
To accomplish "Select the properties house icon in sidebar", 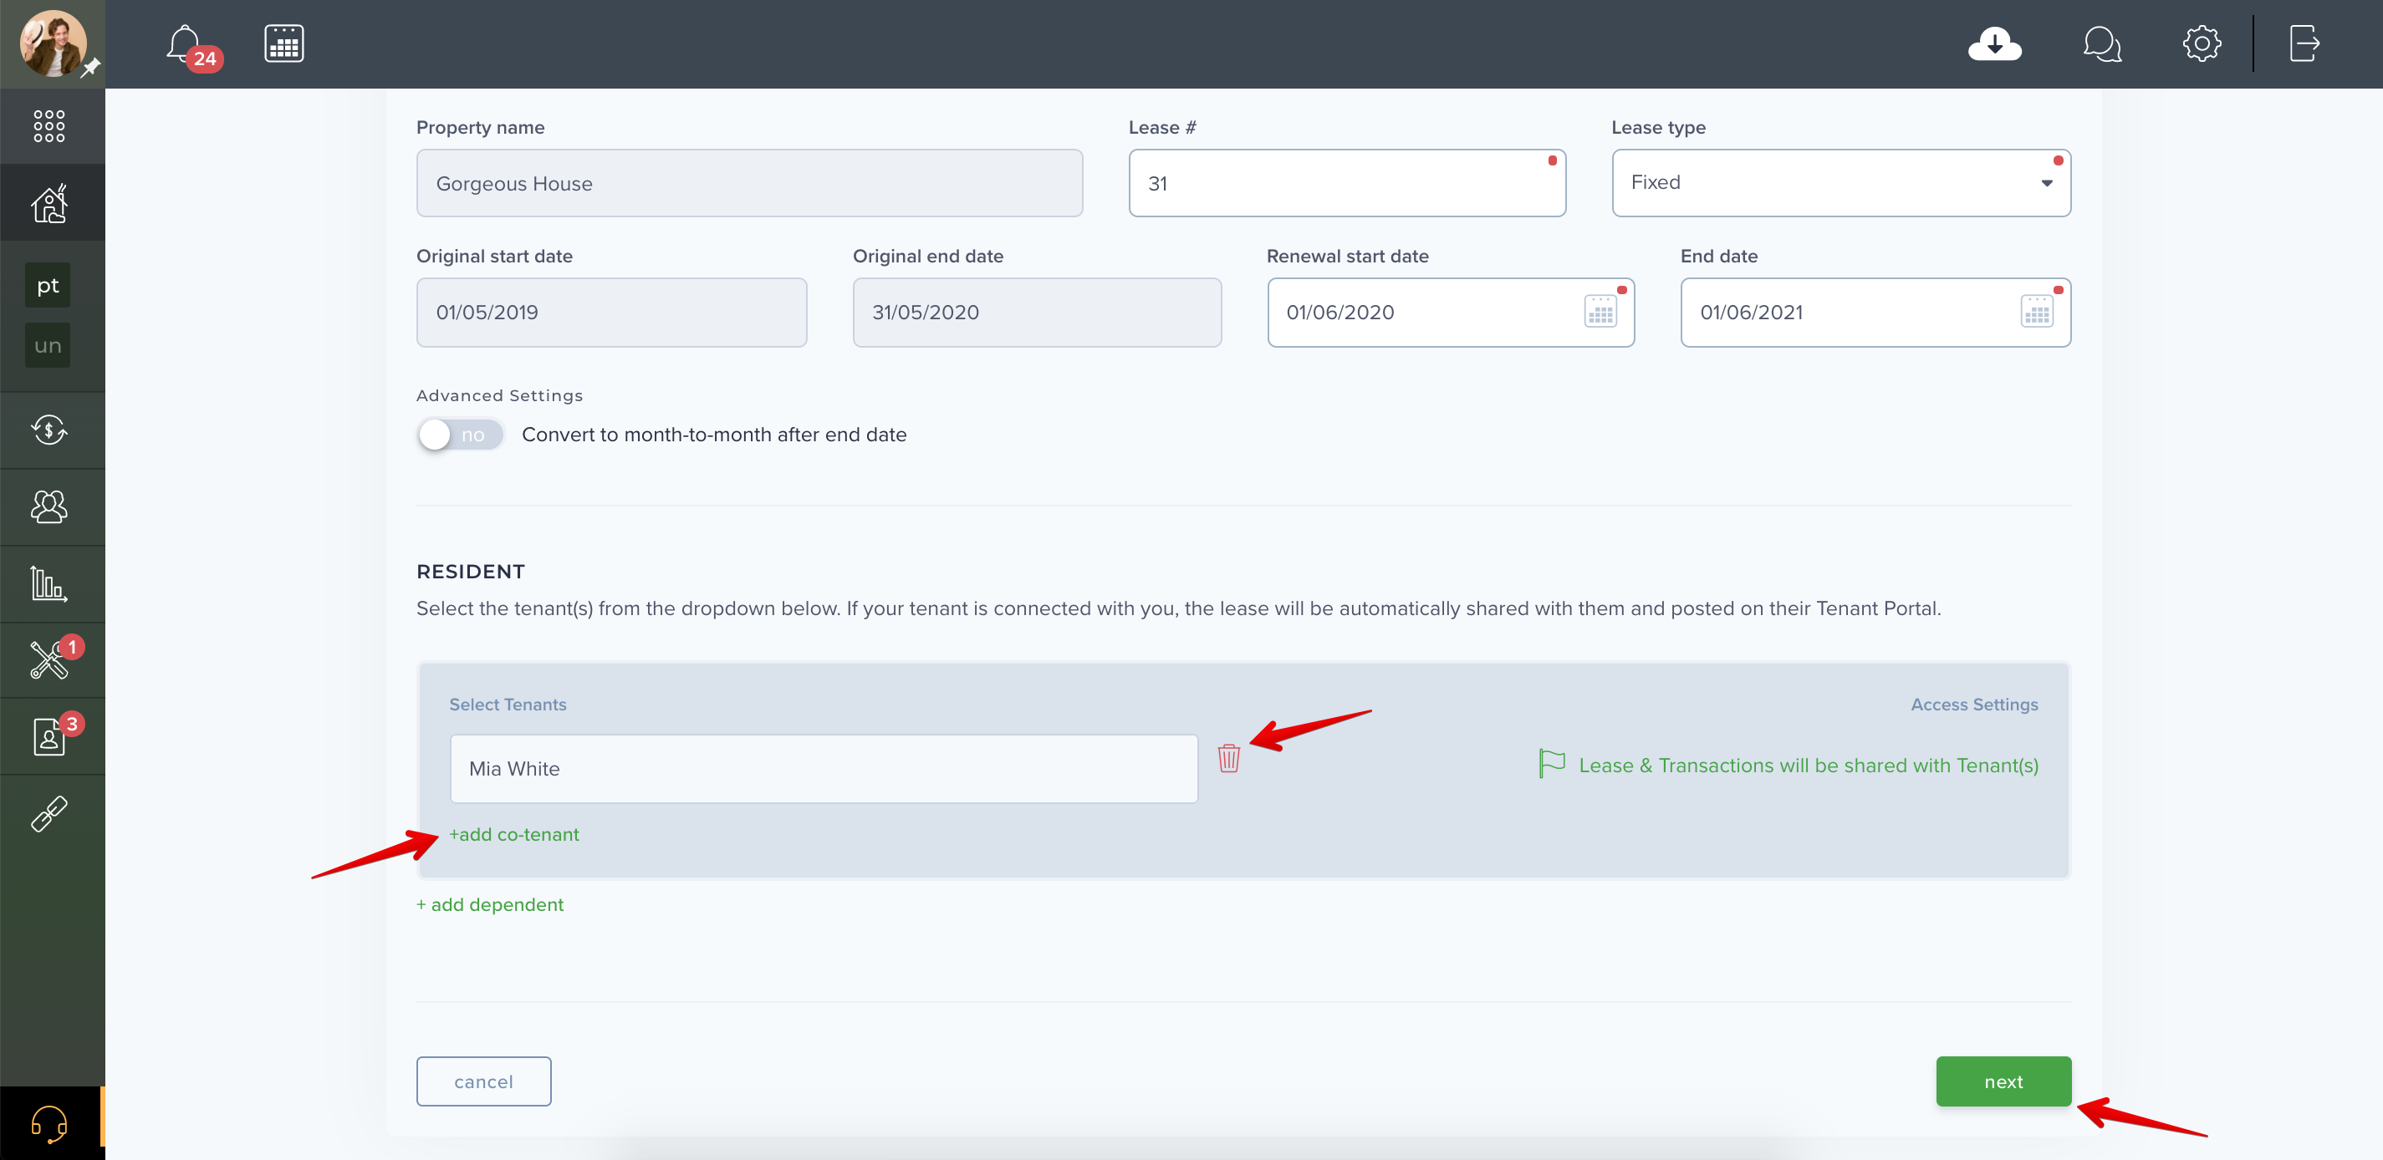I will tap(49, 202).
